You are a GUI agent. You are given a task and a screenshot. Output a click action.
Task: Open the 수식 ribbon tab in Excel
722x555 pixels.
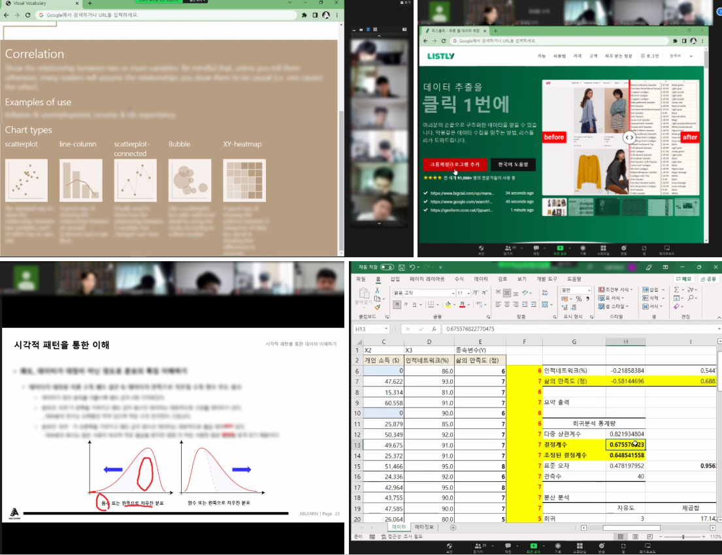pos(459,279)
